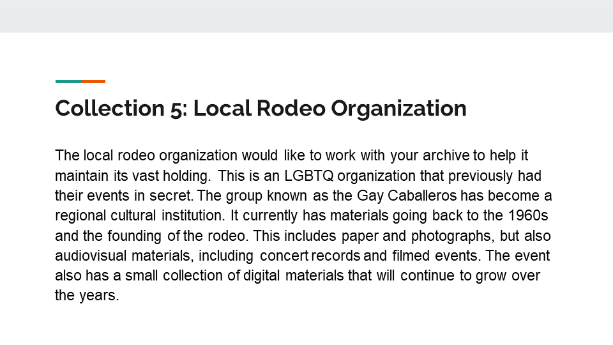Image resolution: width=613 pixels, height=345 pixels.
Task: Click the teal segment of the accent line
Action: (68, 81)
